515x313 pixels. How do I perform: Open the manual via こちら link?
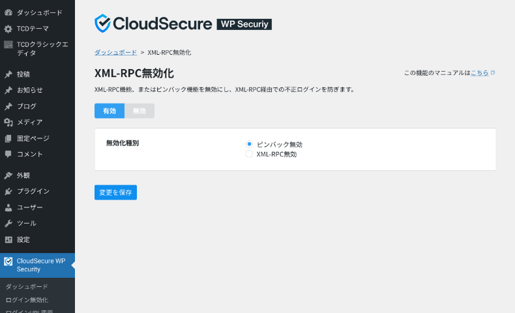480,73
